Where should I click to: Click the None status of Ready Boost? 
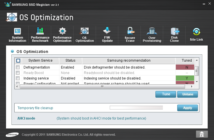click(x=65, y=73)
